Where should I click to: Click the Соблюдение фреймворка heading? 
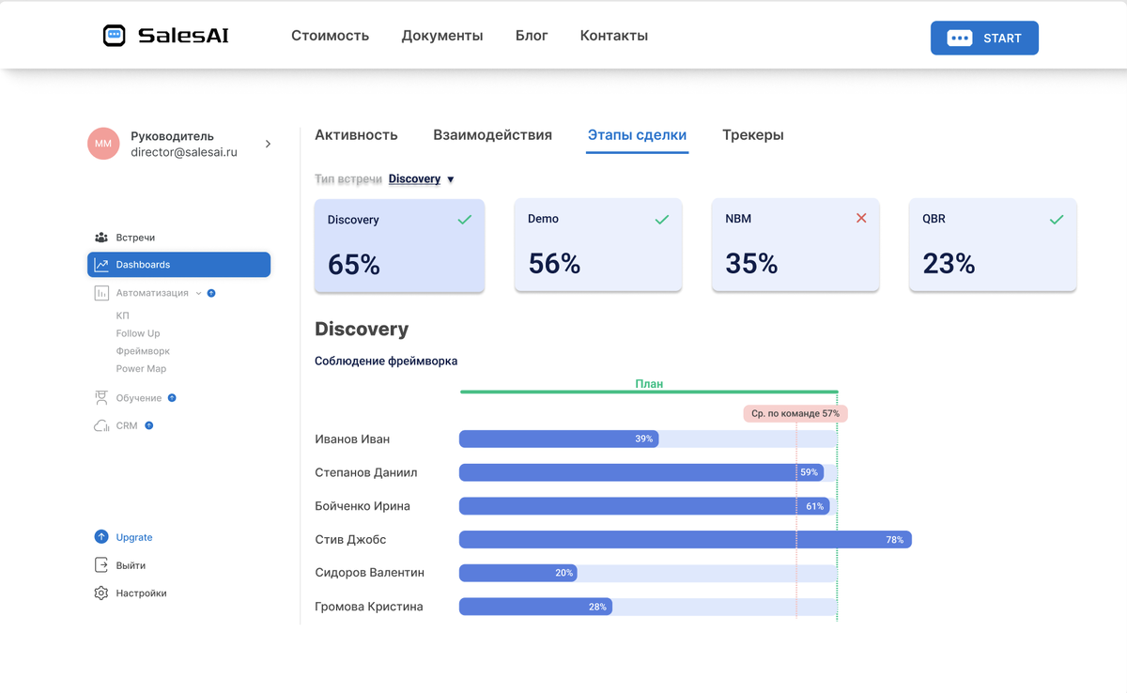click(386, 361)
